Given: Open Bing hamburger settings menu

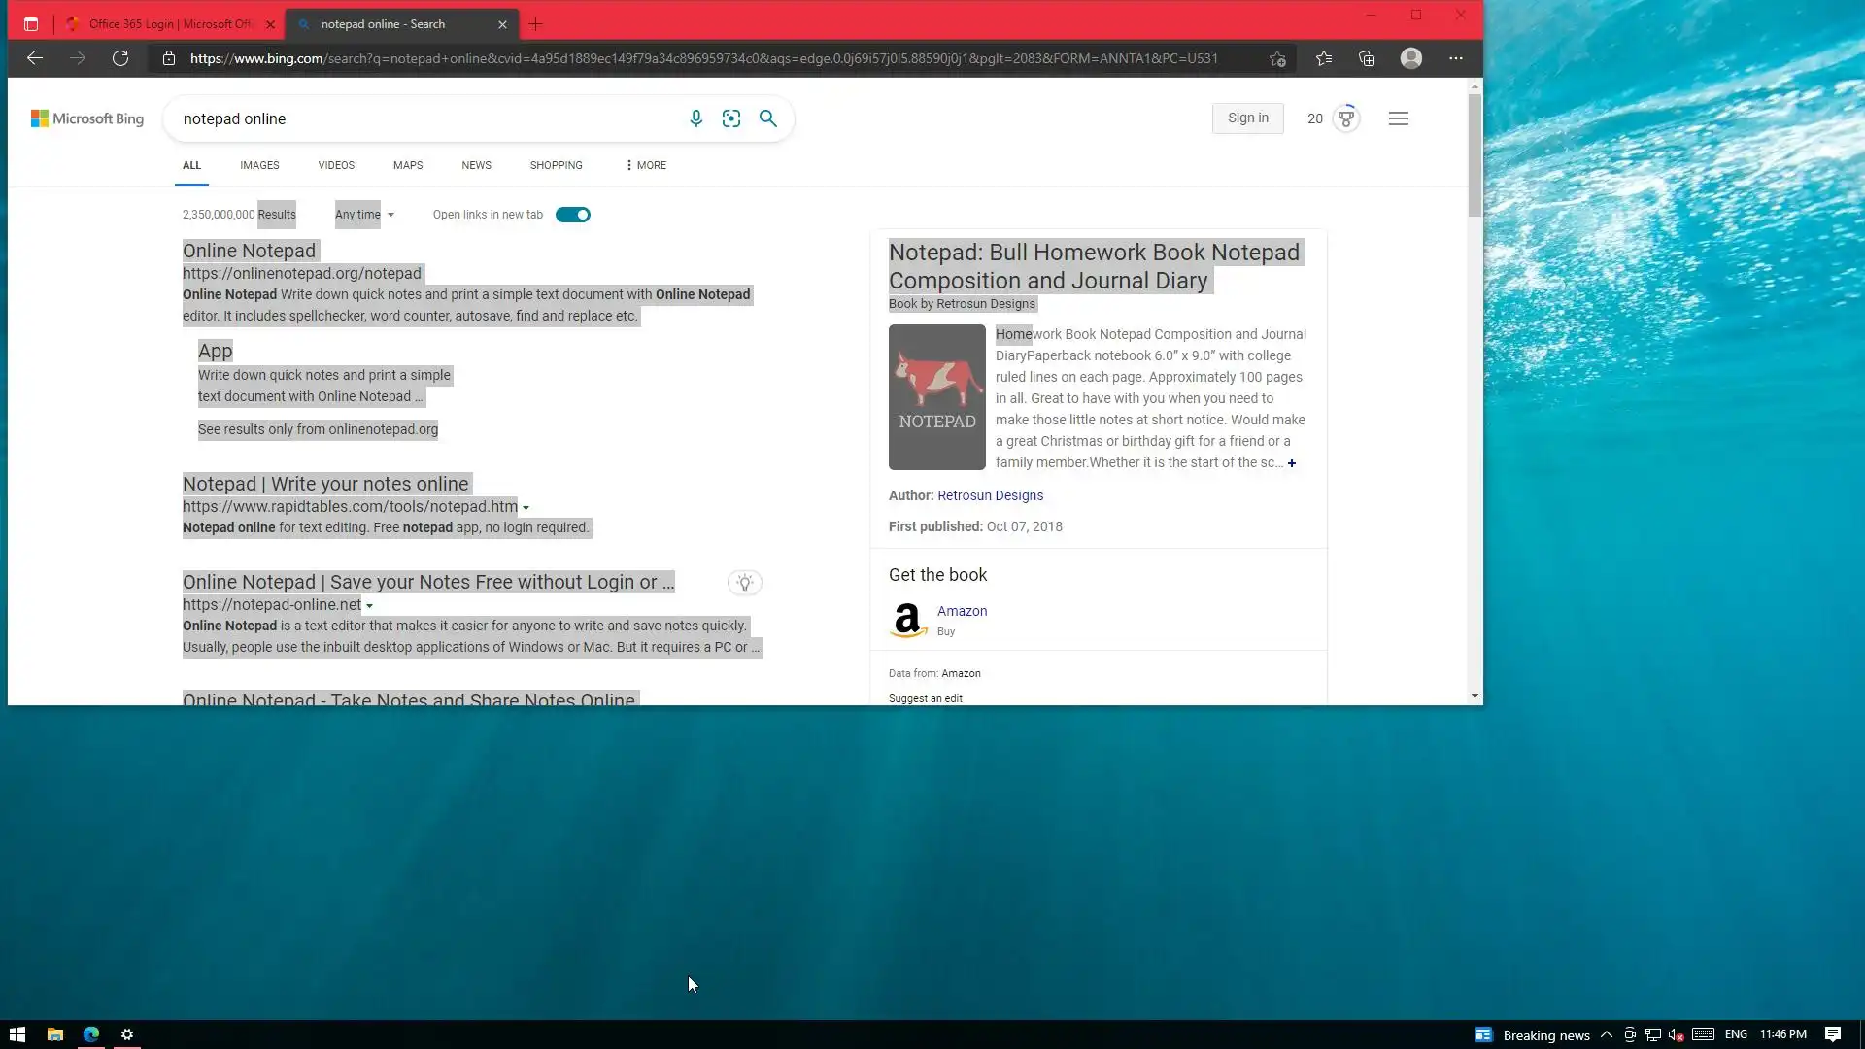Looking at the screenshot, I should coord(1398,118).
